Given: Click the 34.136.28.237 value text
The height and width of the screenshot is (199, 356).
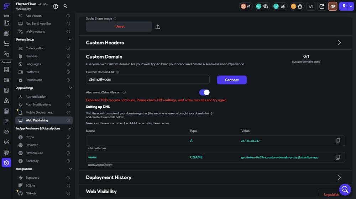Looking at the screenshot, I should (250, 141).
